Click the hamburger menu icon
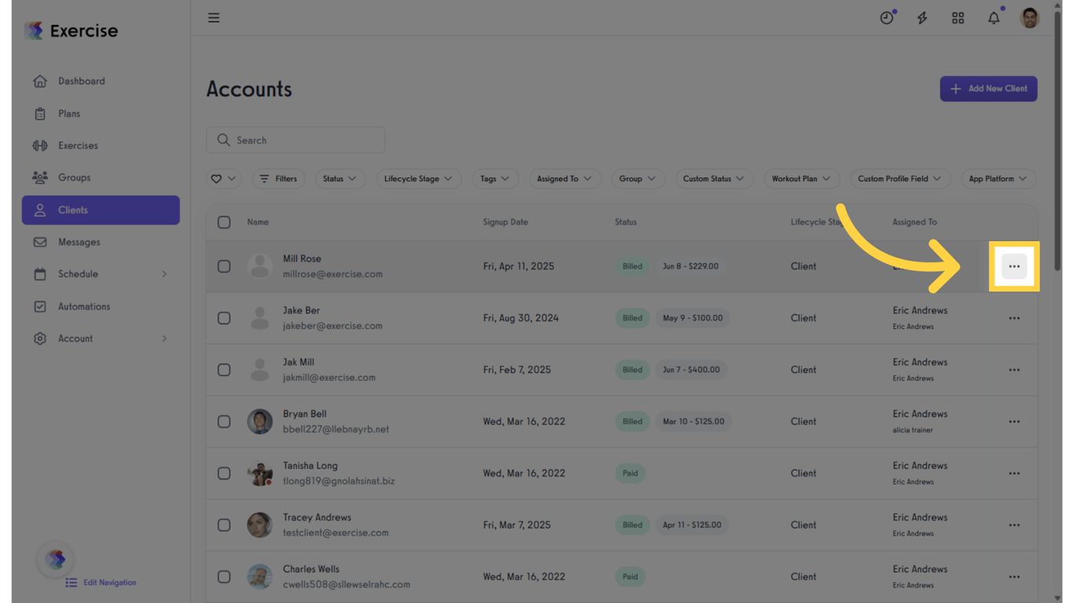Image resolution: width=1074 pixels, height=603 pixels. coord(214,17)
